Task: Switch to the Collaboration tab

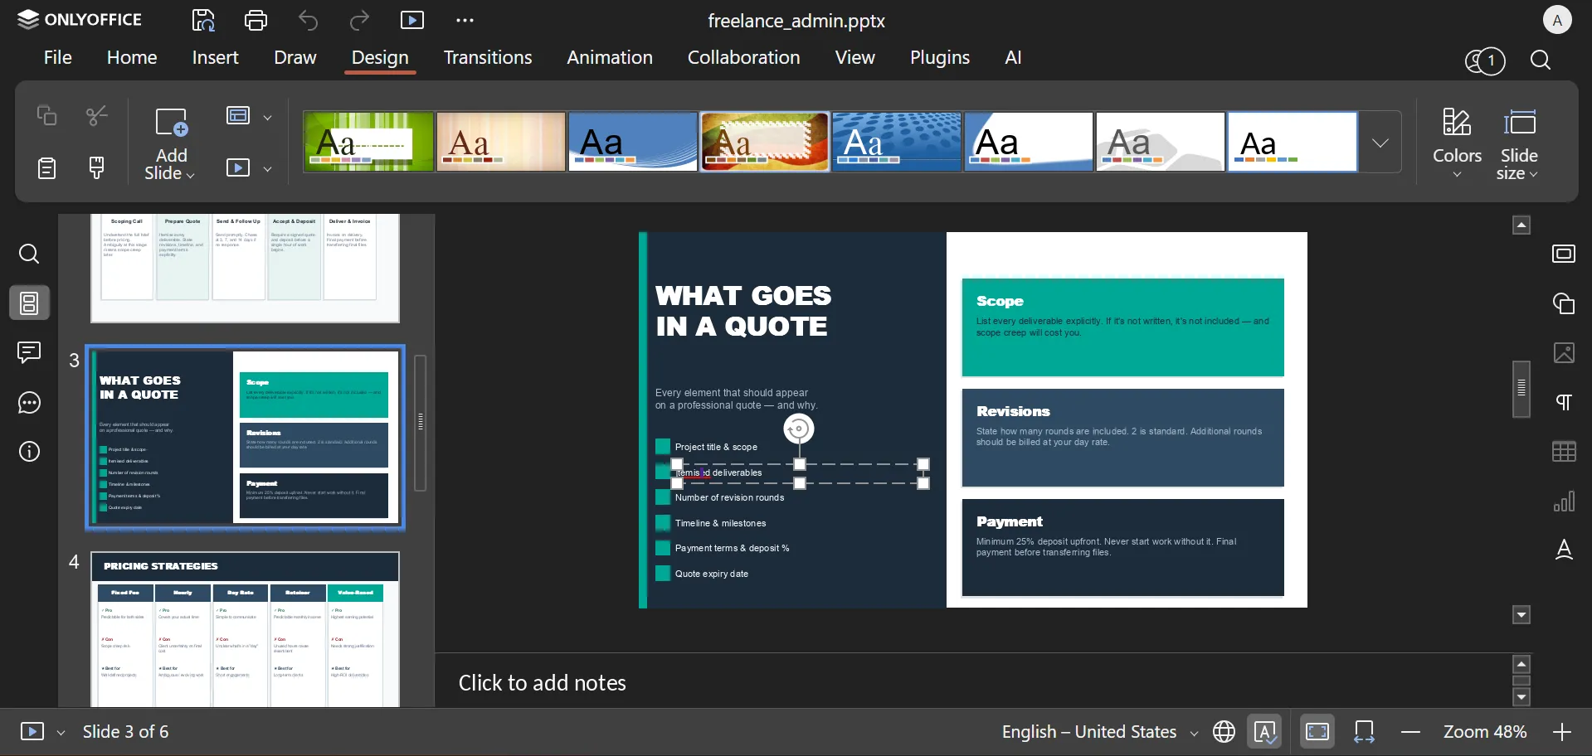Action: (x=743, y=58)
